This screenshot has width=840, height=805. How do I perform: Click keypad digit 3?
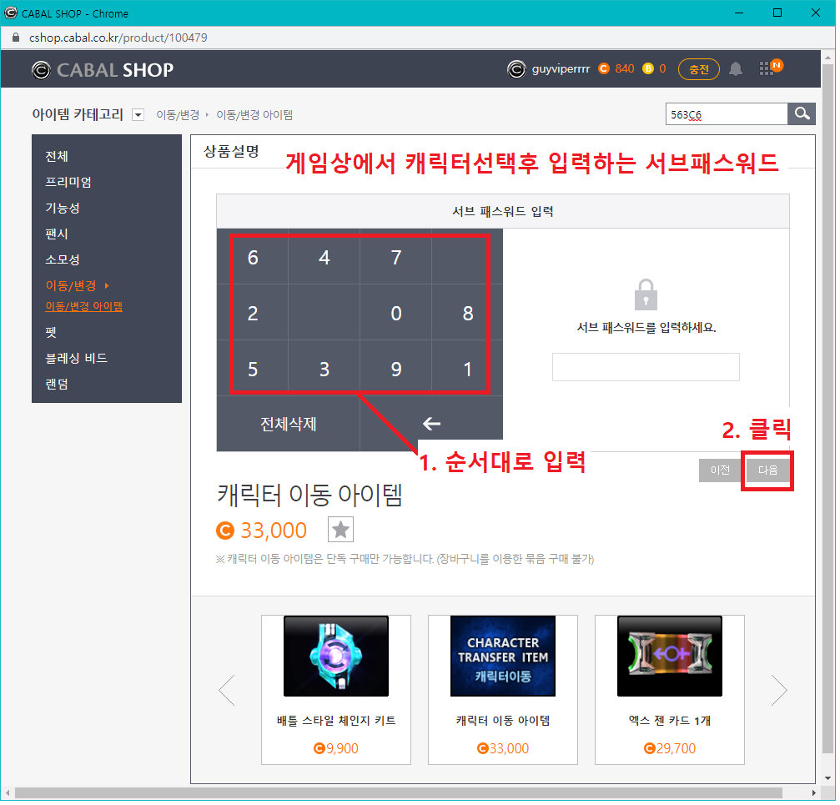(325, 370)
